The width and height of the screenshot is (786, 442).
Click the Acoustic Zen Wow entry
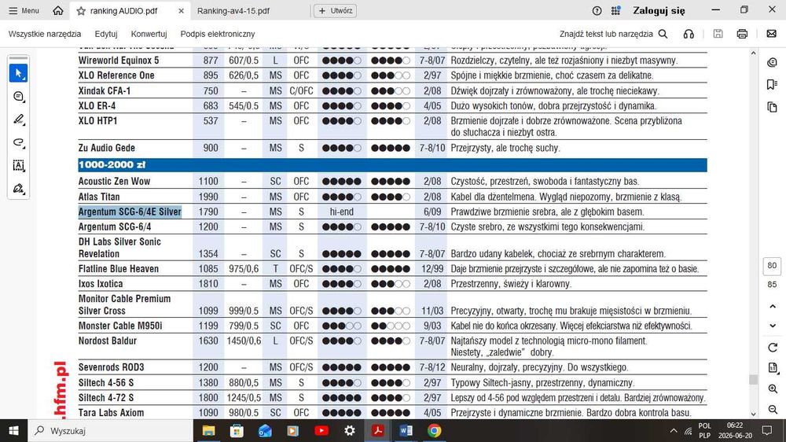[x=114, y=181]
